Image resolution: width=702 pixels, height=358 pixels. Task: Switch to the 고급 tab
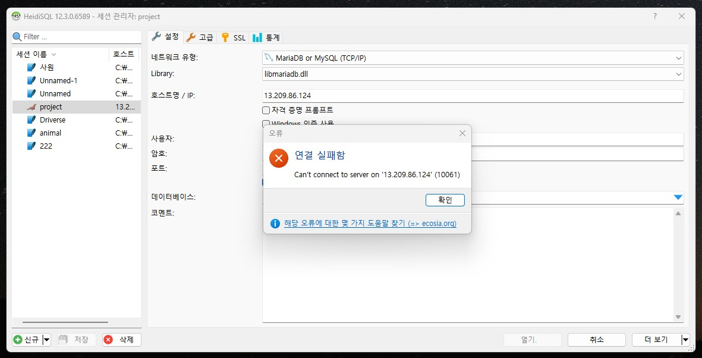(200, 37)
